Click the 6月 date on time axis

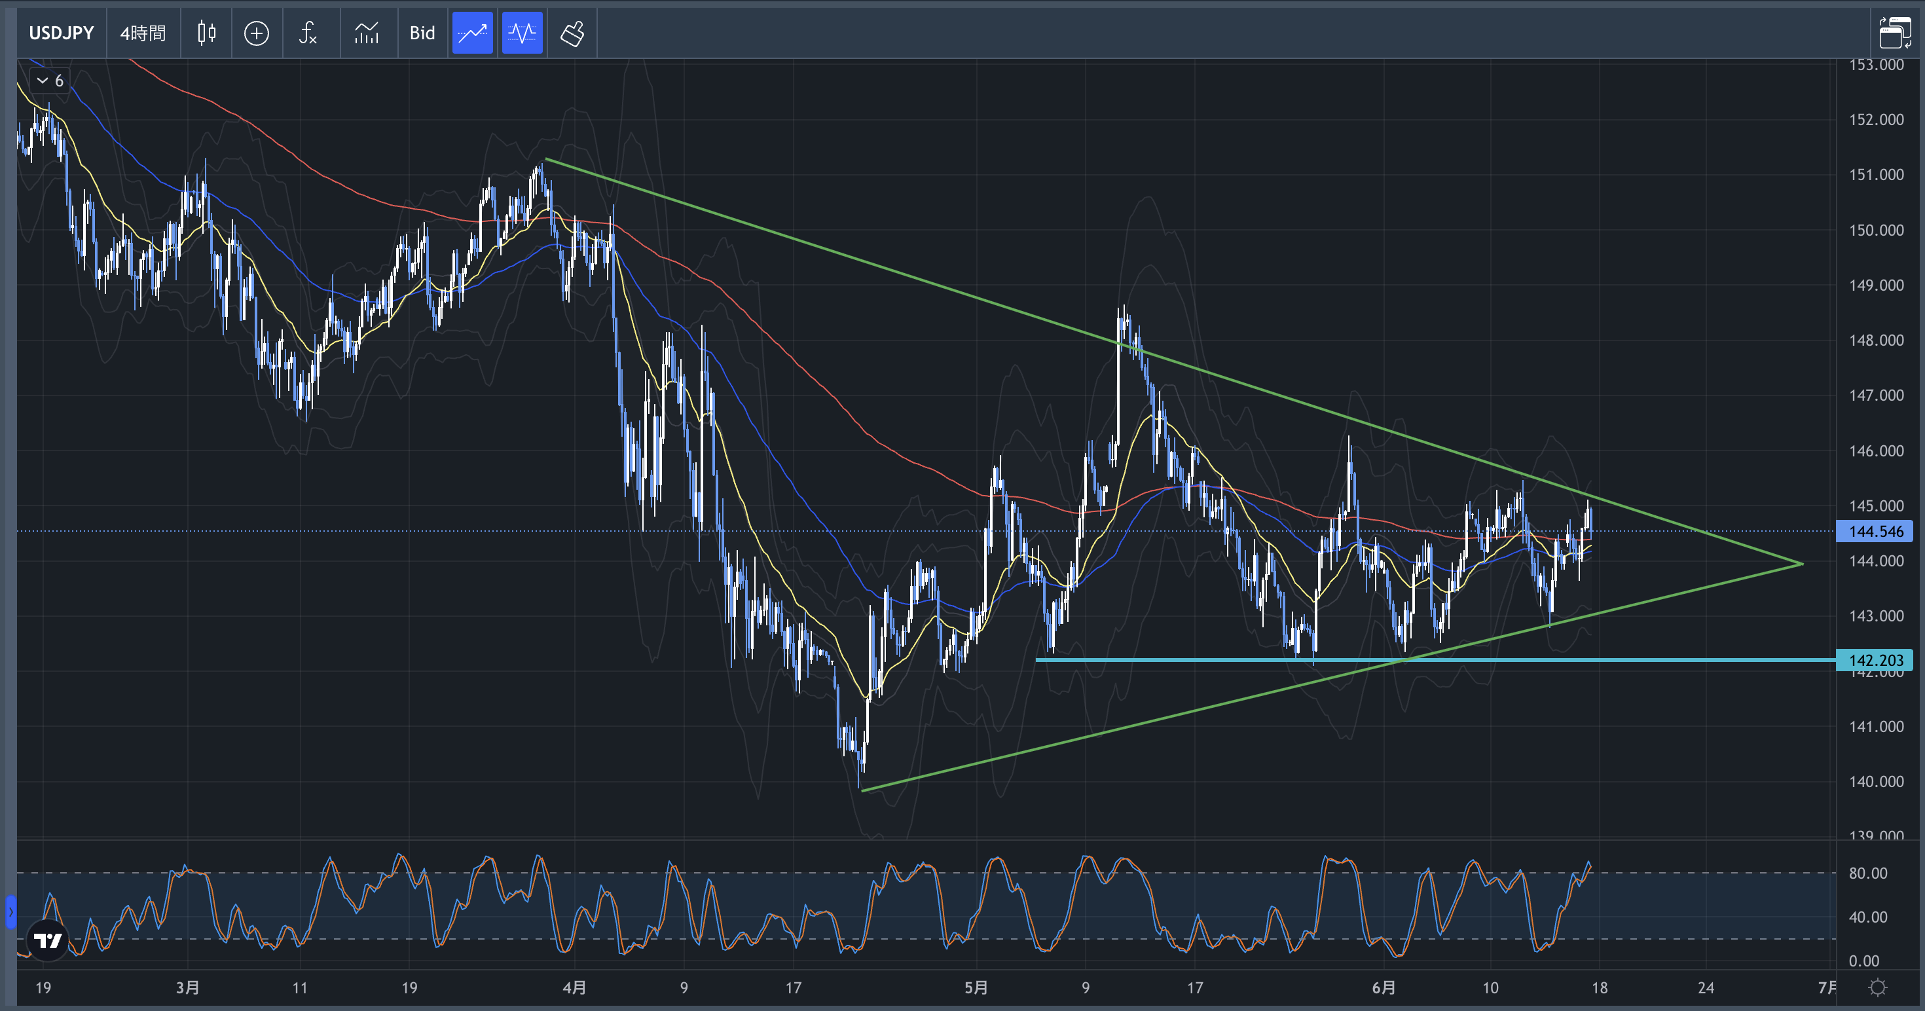tap(1384, 988)
